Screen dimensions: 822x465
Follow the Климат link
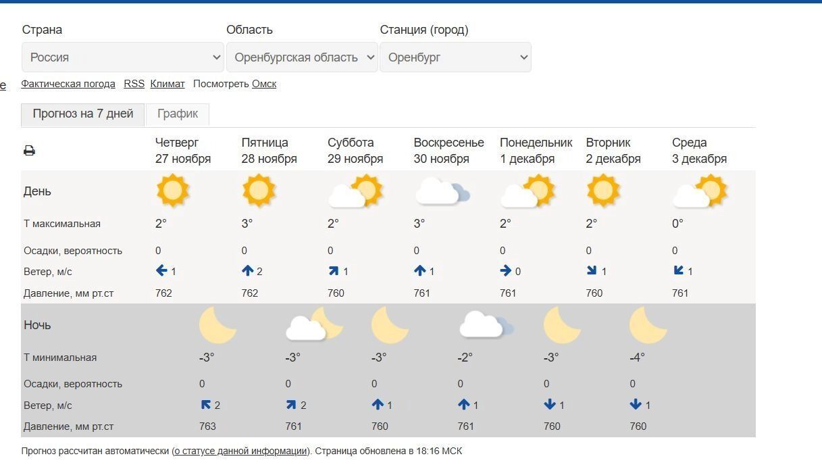coord(168,84)
